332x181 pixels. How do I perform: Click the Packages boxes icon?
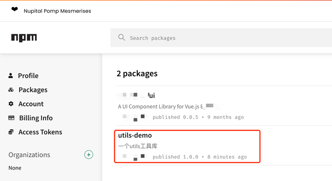[11, 90]
